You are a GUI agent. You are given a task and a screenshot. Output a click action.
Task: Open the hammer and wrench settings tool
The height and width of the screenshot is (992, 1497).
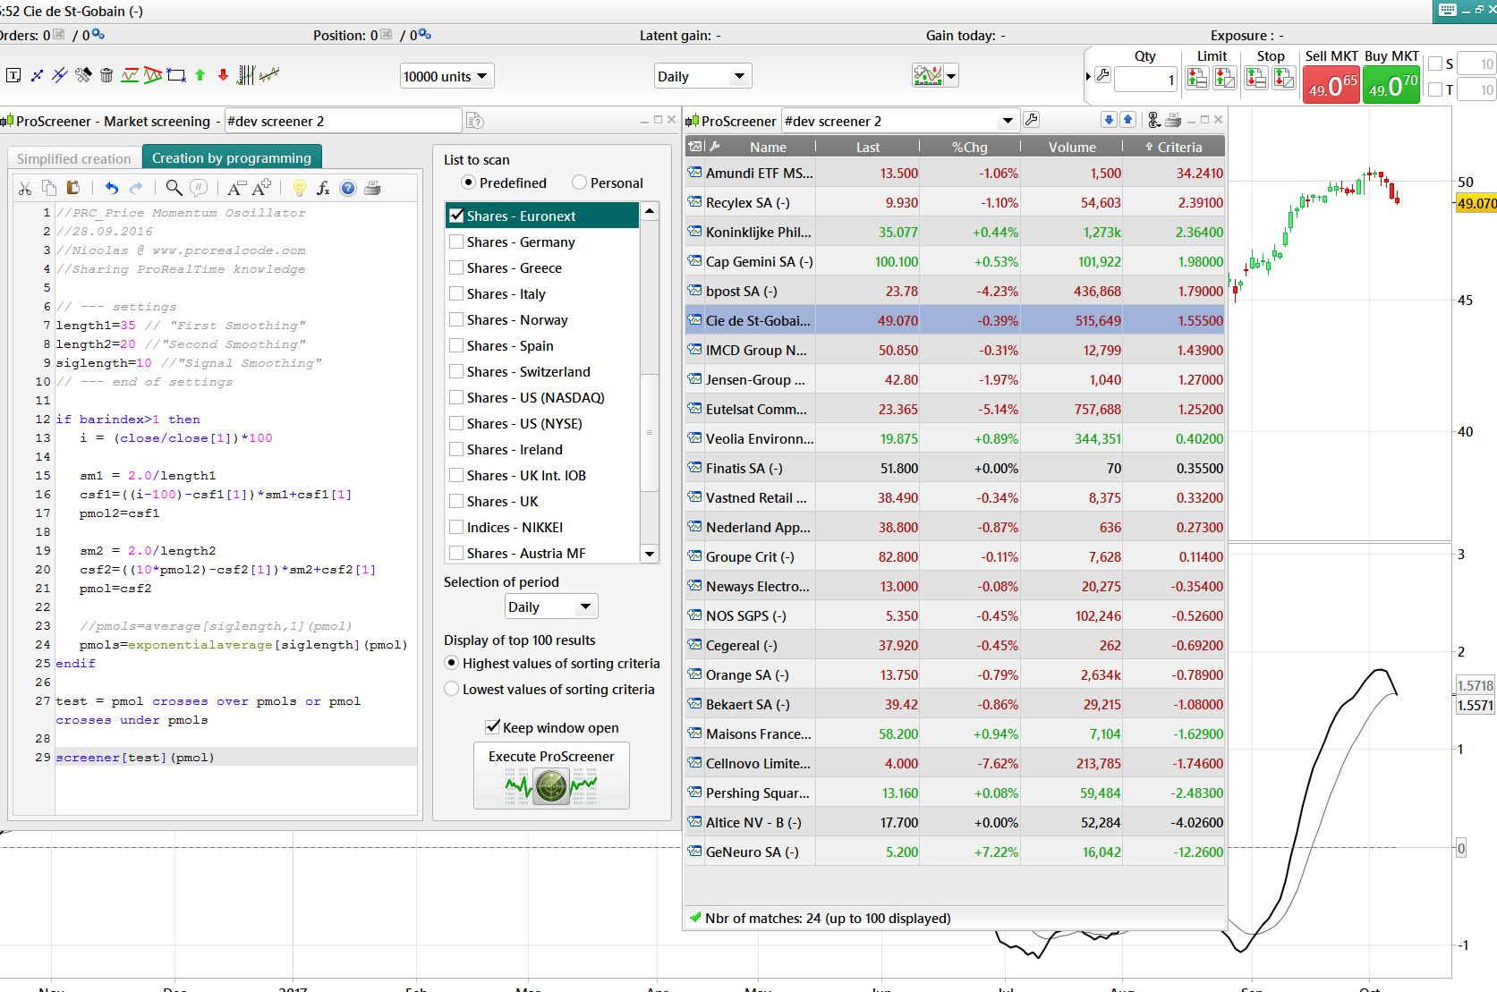click(83, 75)
